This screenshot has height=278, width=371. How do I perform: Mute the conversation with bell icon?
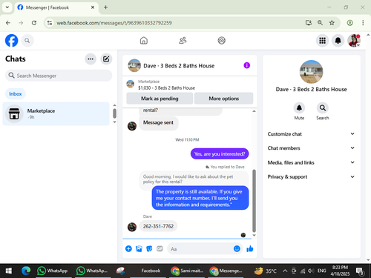299,108
